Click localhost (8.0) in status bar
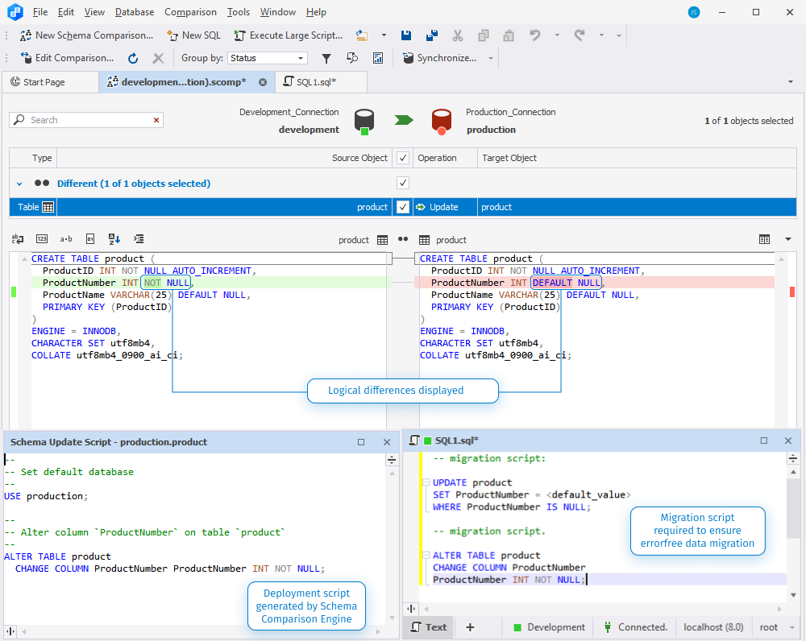Screen dimensions: 806x641 click(713, 627)
